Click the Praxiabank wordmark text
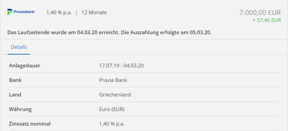 click(x=24, y=12)
